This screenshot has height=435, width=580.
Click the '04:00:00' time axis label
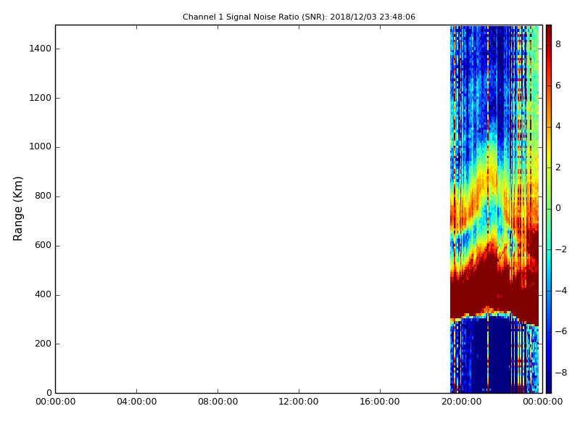136,402
